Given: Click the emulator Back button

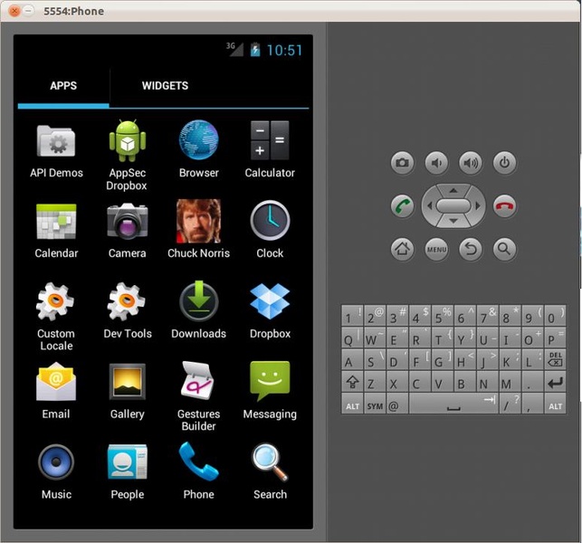Looking at the screenshot, I should (471, 249).
